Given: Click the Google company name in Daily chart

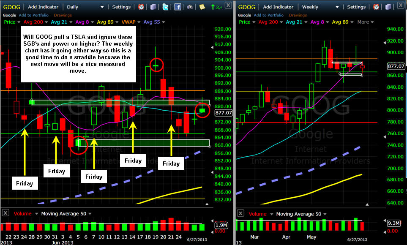Looking at the screenshot, I should pyautogui.click(x=9, y=15).
